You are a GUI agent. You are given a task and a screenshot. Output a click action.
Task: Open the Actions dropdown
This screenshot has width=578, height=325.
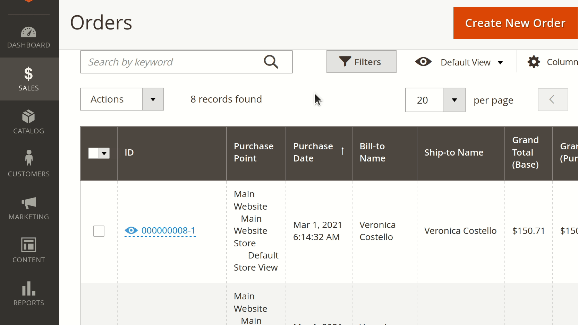122,99
